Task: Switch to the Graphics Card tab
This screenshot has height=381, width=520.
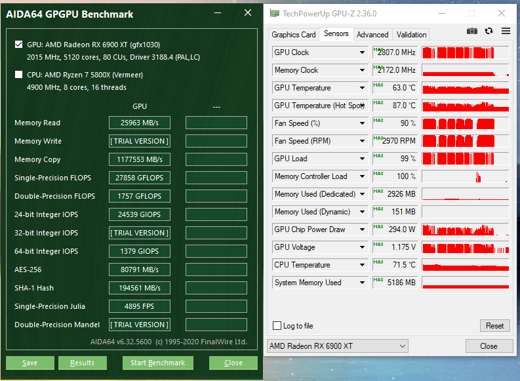Action: click(294, 35)
